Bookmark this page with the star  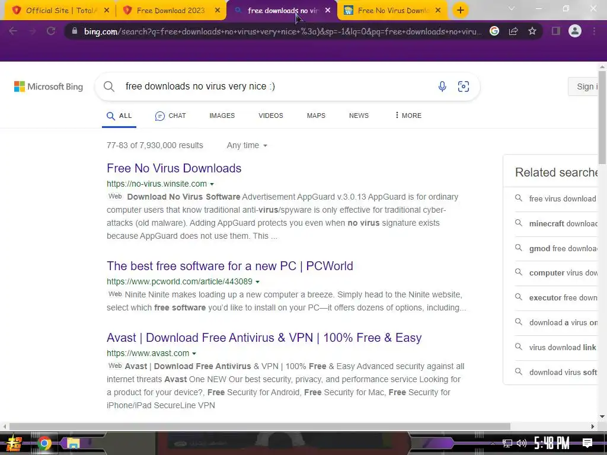pos(532,31)
